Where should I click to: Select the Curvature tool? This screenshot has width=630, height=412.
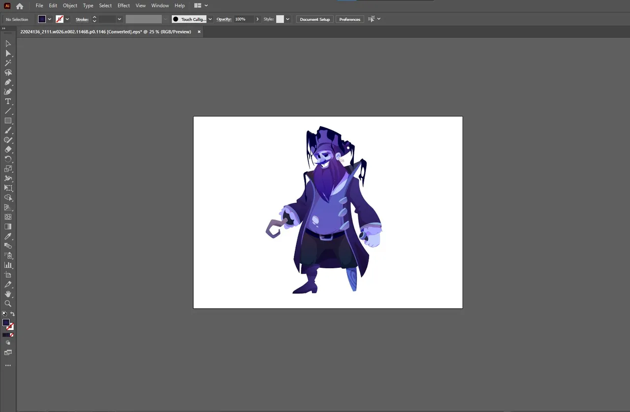click(x=8, y=92)
